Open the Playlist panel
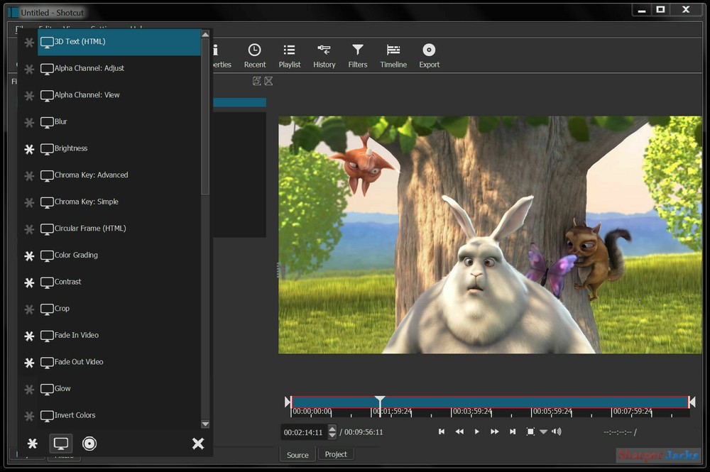 [x=289, y=55]
